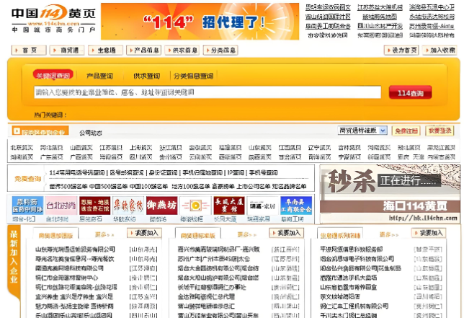The width and height of the screenshot is (464, 318).
Task: Click the 加入收藏 button
Action: (440, 50)
